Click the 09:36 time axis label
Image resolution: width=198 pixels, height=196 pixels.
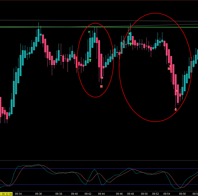coord(38,194)
